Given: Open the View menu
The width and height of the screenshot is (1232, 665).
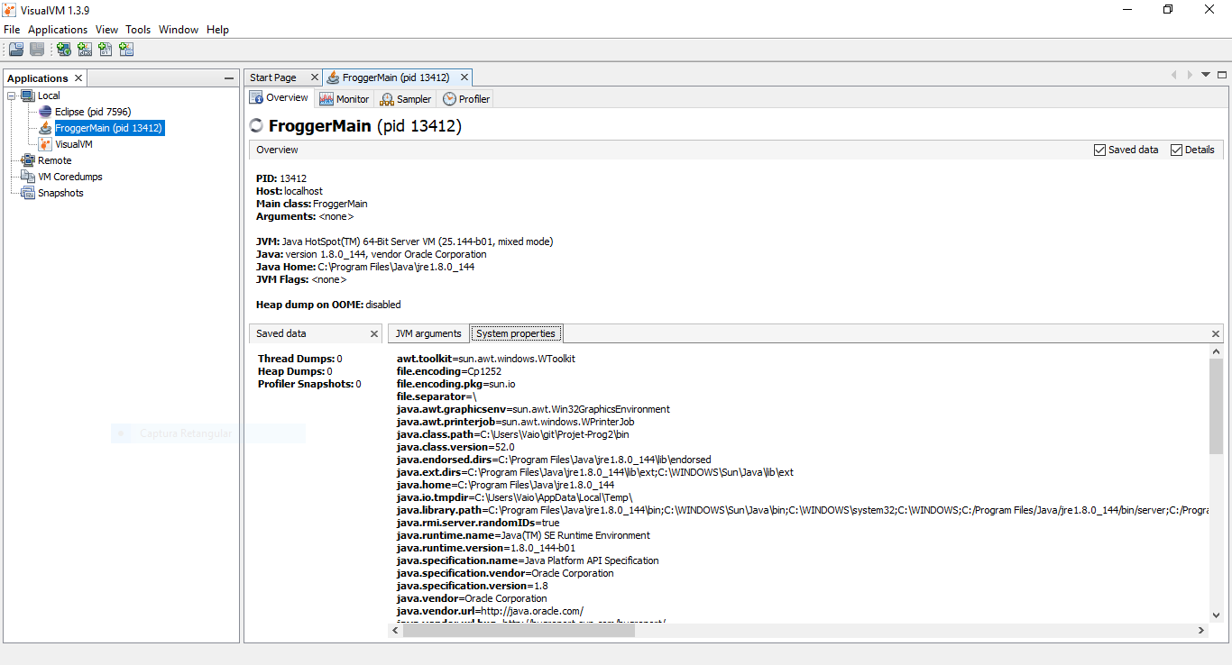Looking at the screenshot, I should 106,30.
